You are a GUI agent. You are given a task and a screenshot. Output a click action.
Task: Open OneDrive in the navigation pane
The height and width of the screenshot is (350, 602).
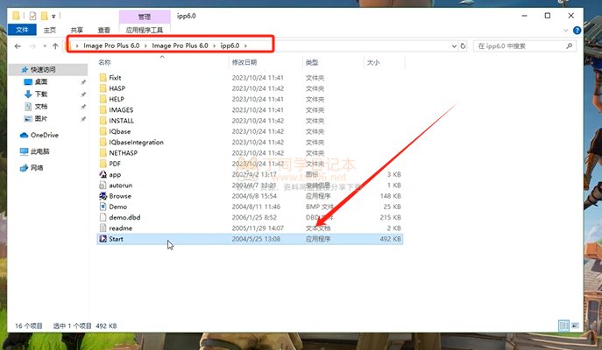click(x=44, y=136)
